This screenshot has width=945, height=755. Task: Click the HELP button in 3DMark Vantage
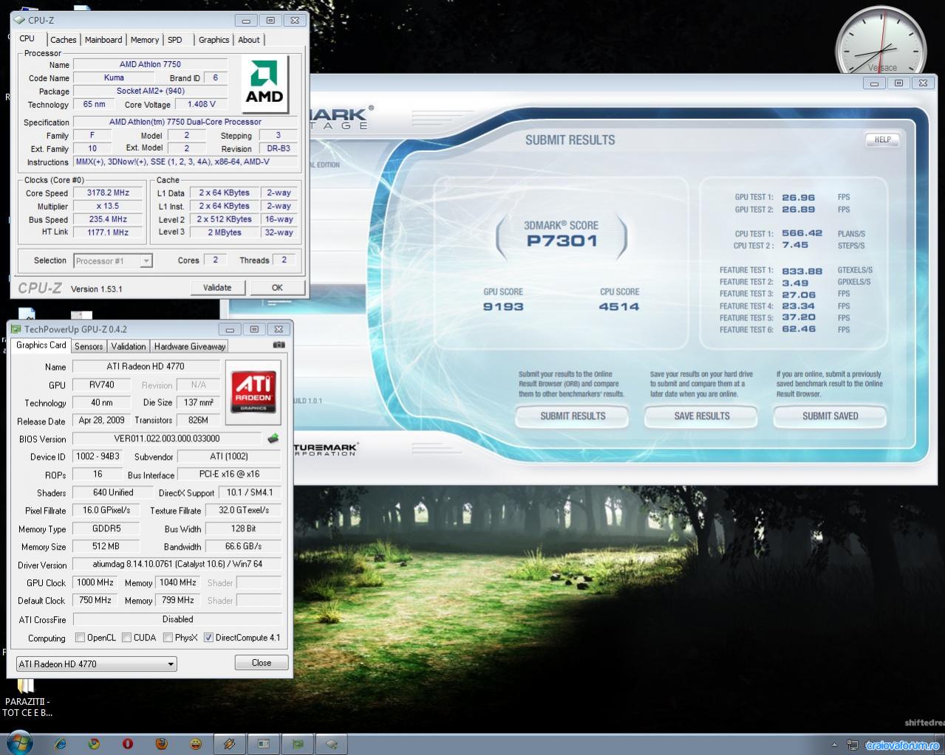pyautogui.click(x=882, y=139)
